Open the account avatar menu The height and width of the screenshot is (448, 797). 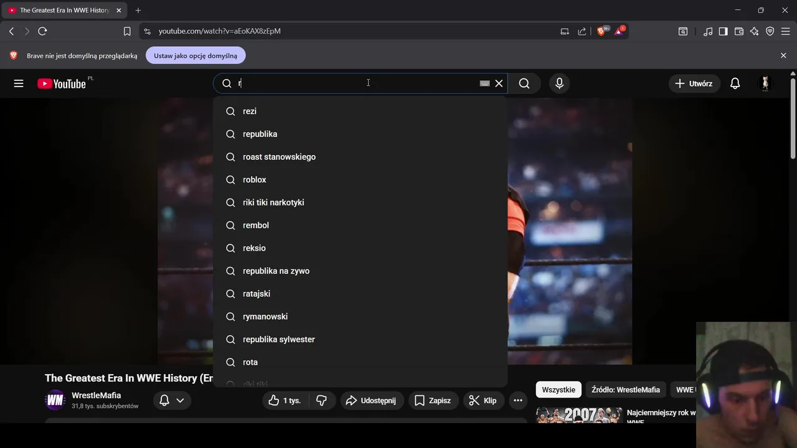[x=765, y=83]
